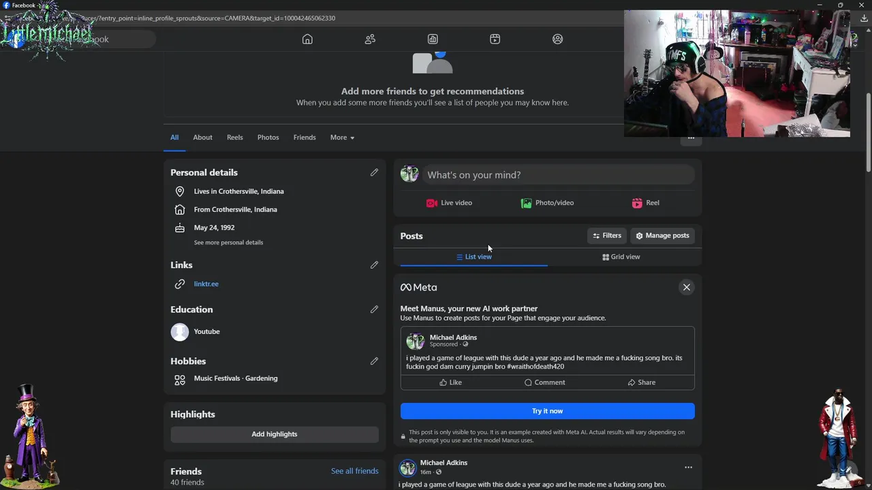This screenshot has width=872, height=490.
Task: Click Michael Adkins avatar on the recent post
Action: [x=407, y=467]
